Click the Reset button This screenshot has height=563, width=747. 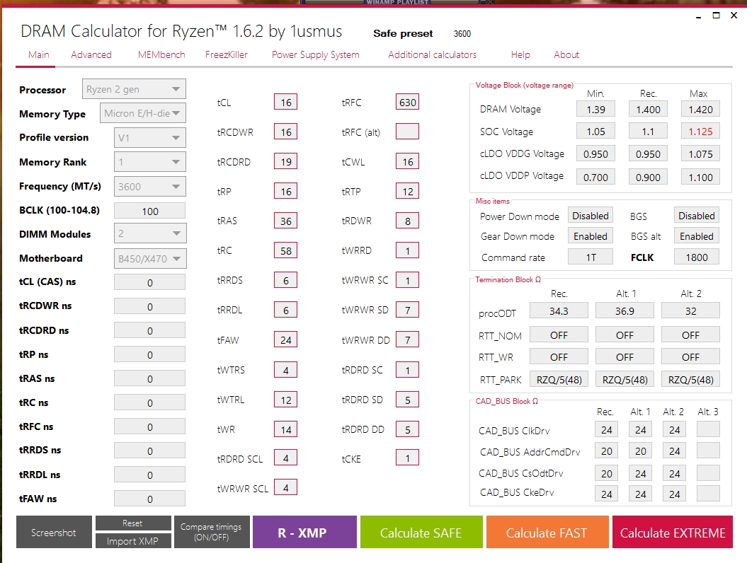point(133,523)
